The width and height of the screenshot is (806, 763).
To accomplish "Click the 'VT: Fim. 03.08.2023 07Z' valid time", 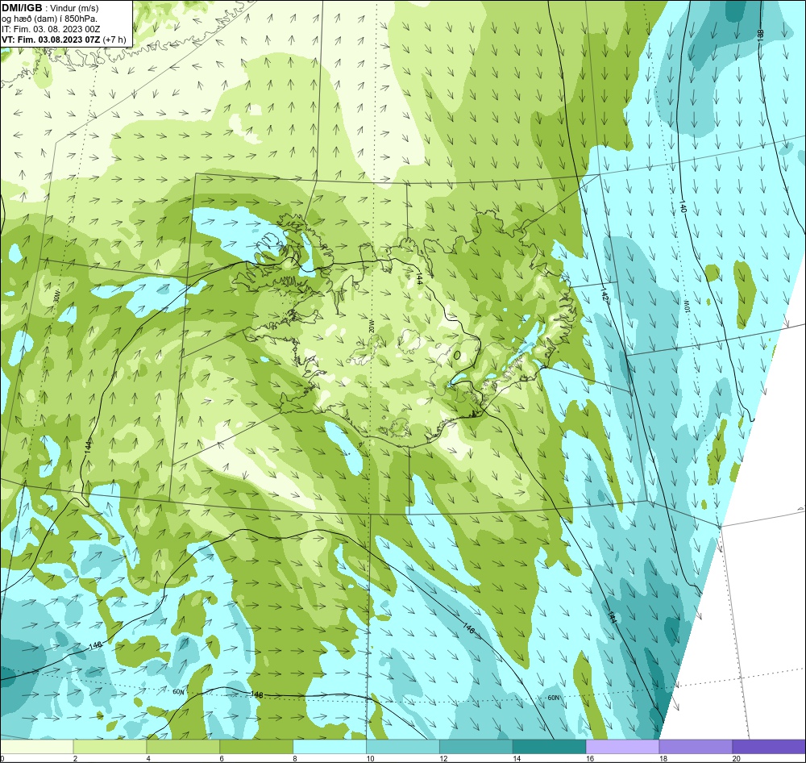I will (51, 40).
